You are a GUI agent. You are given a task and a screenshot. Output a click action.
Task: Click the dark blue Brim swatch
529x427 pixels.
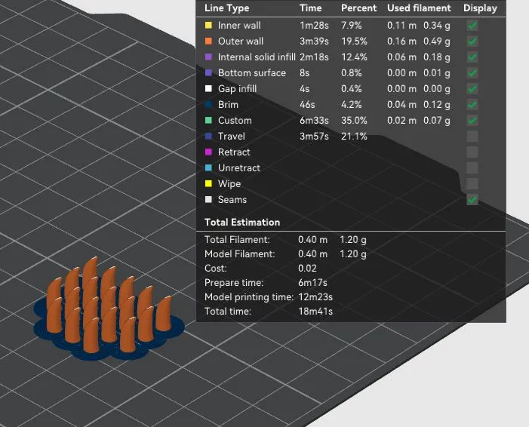click(208, 105)
